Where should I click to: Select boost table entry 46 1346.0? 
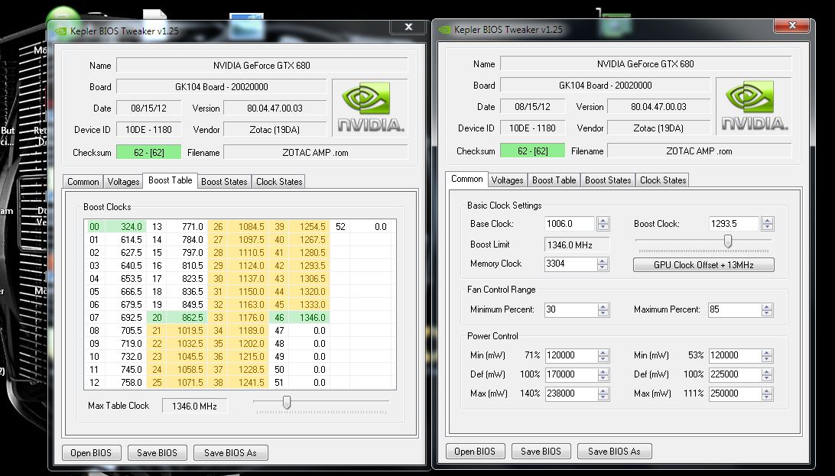point(300,318)
